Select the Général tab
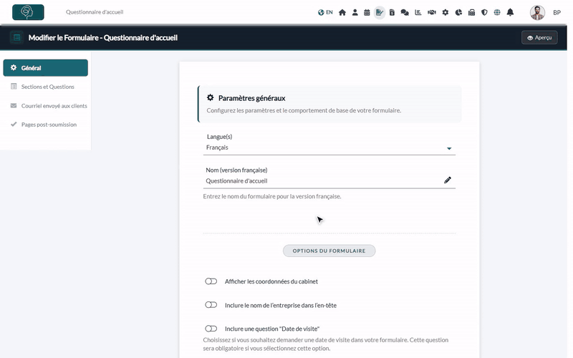The height and width of the screenshot is (358, 573). click(x=45, y=68)
